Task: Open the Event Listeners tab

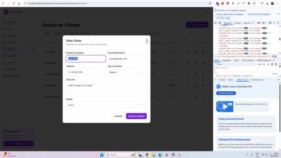Action: tap(248, 61)
